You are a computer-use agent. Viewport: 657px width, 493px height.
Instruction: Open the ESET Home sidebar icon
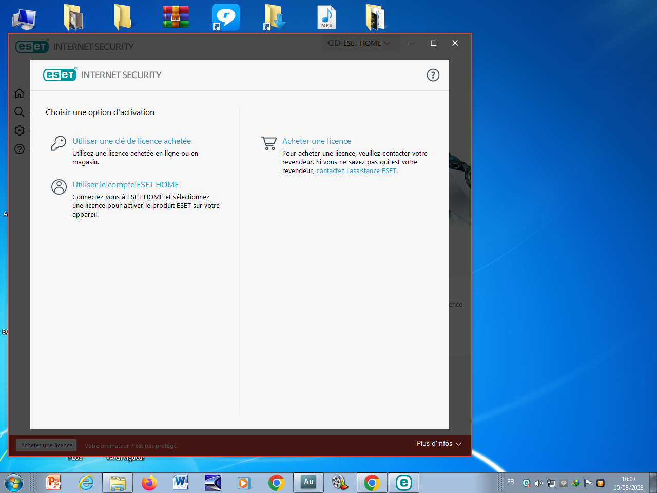click(x=20, y=93)
